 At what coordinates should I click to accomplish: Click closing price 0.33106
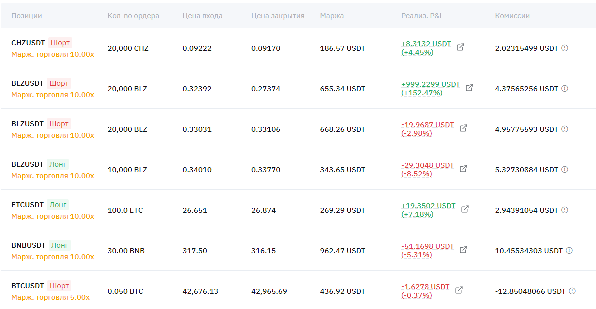[x=265, y=129]
